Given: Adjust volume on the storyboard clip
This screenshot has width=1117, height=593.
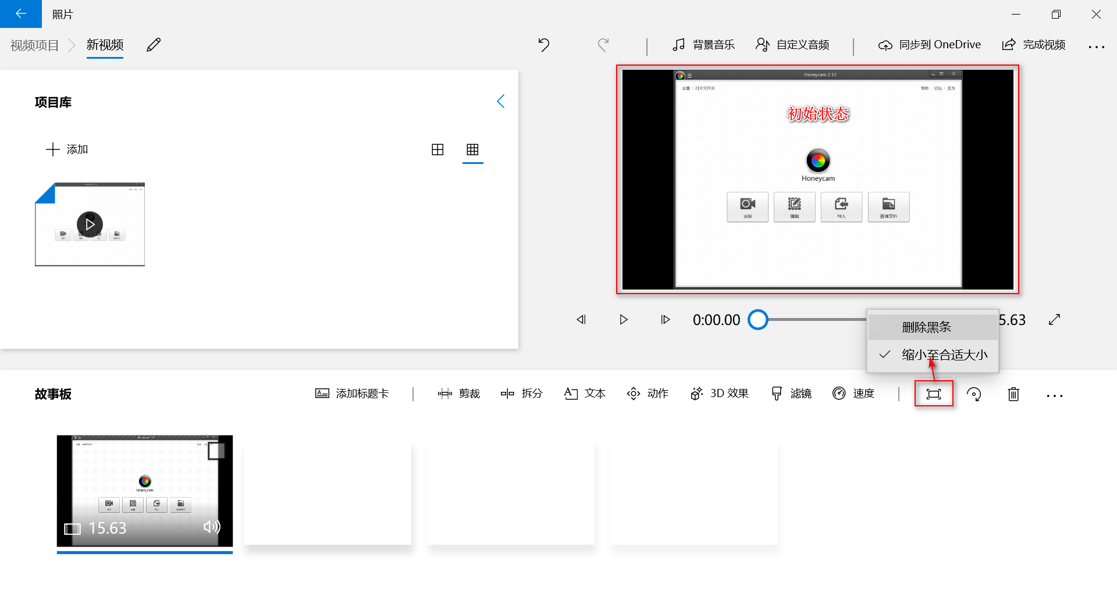Looking at the screenshot, I should 212,527.
